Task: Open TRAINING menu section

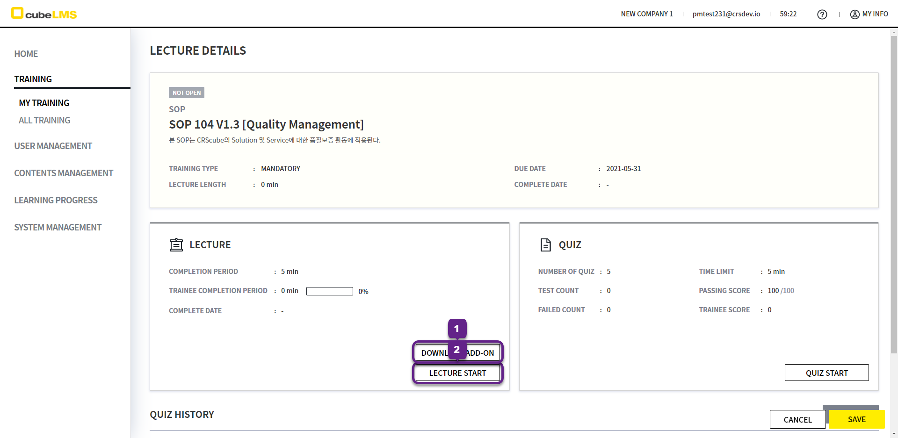Action: (33, 79)
